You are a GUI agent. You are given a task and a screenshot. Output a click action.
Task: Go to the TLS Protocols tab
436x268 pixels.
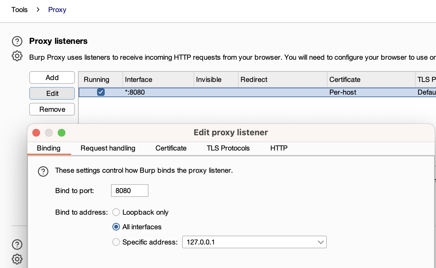coord(228,148)
